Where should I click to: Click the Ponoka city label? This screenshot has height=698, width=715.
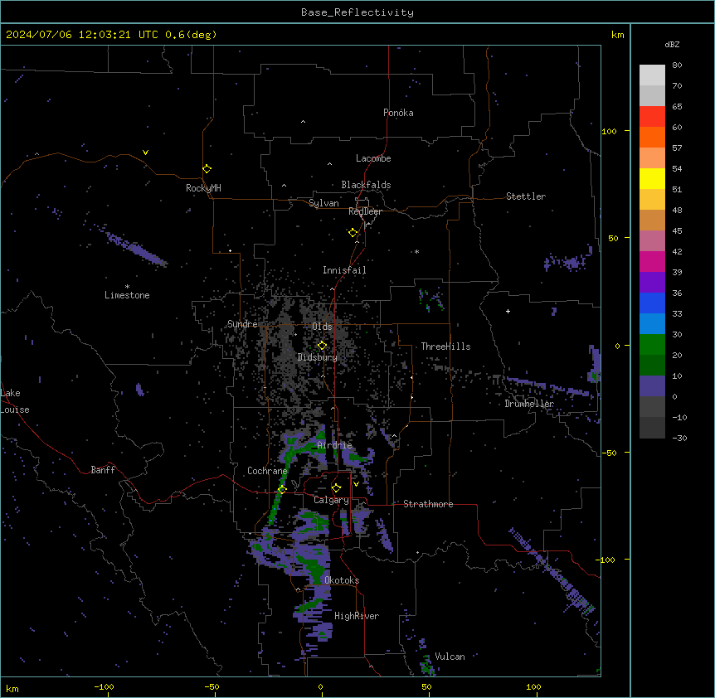[x=398, y=113]
